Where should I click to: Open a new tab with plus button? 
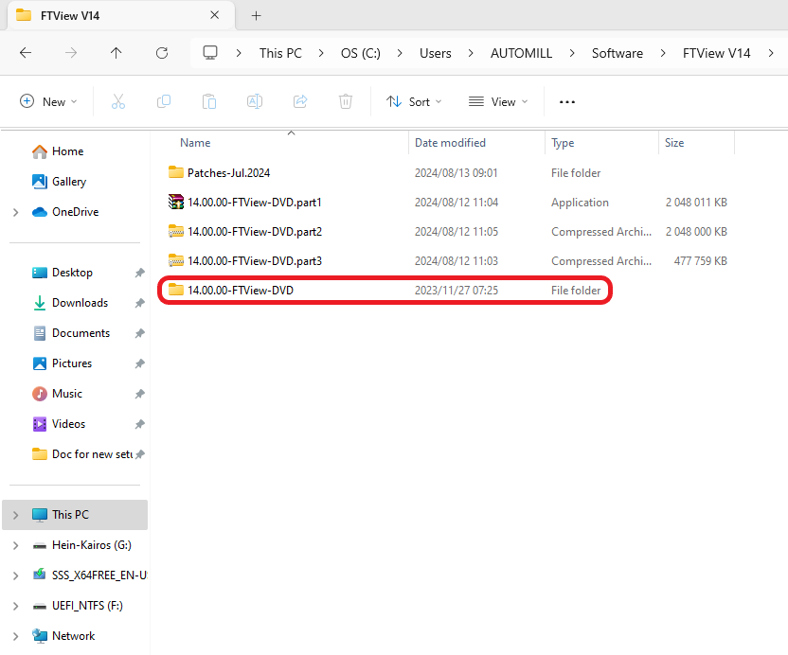point(257,15)
